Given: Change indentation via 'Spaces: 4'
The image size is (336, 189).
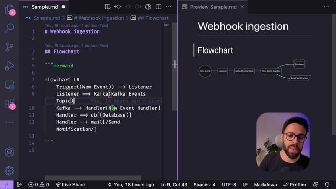Looking at the screenshot, I should coord(204,184).
